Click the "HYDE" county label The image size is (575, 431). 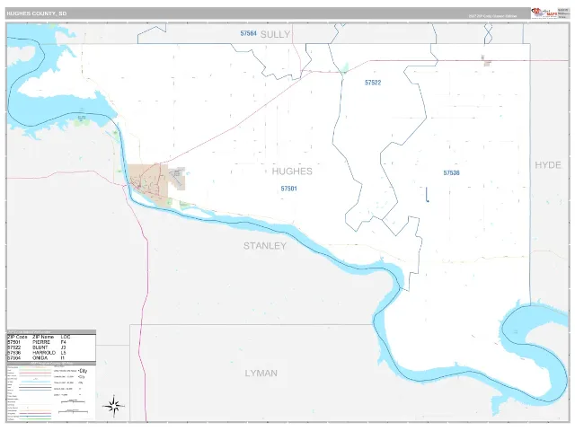[548, 165]
